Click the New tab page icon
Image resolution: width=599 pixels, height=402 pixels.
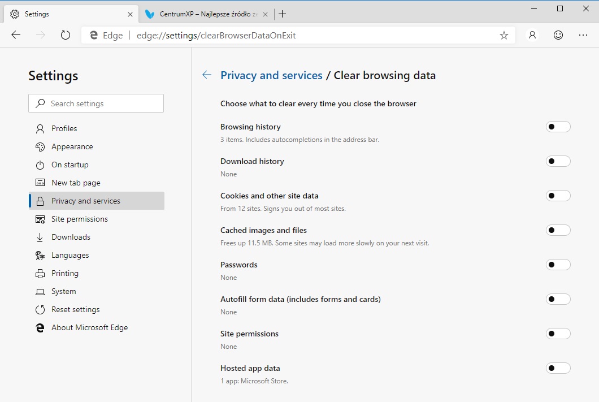pyautogui.click(x=40, y=183)
